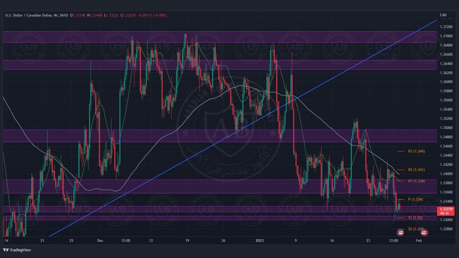Image resolution: width=459 pixels, height=258 pixels.
Task: Click the Dec label on time axis
Action: coord(100,241)
